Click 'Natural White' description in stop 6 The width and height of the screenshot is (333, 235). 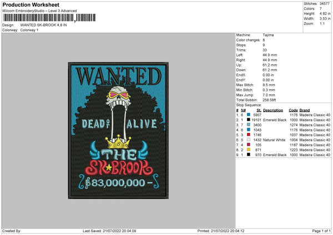(x=274, y=140)
